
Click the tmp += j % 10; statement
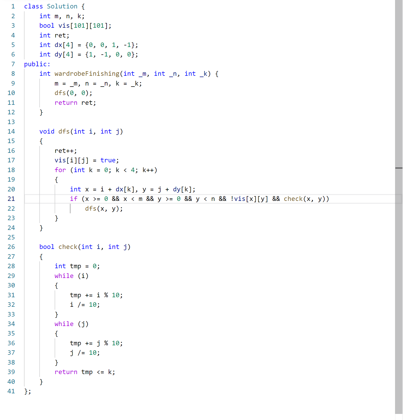pos(96,343)
